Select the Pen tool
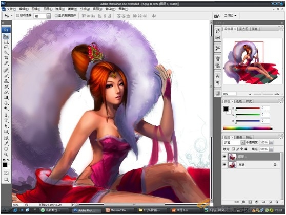The width and height of the screenshot is (286, 215). [x=6, y=115]
